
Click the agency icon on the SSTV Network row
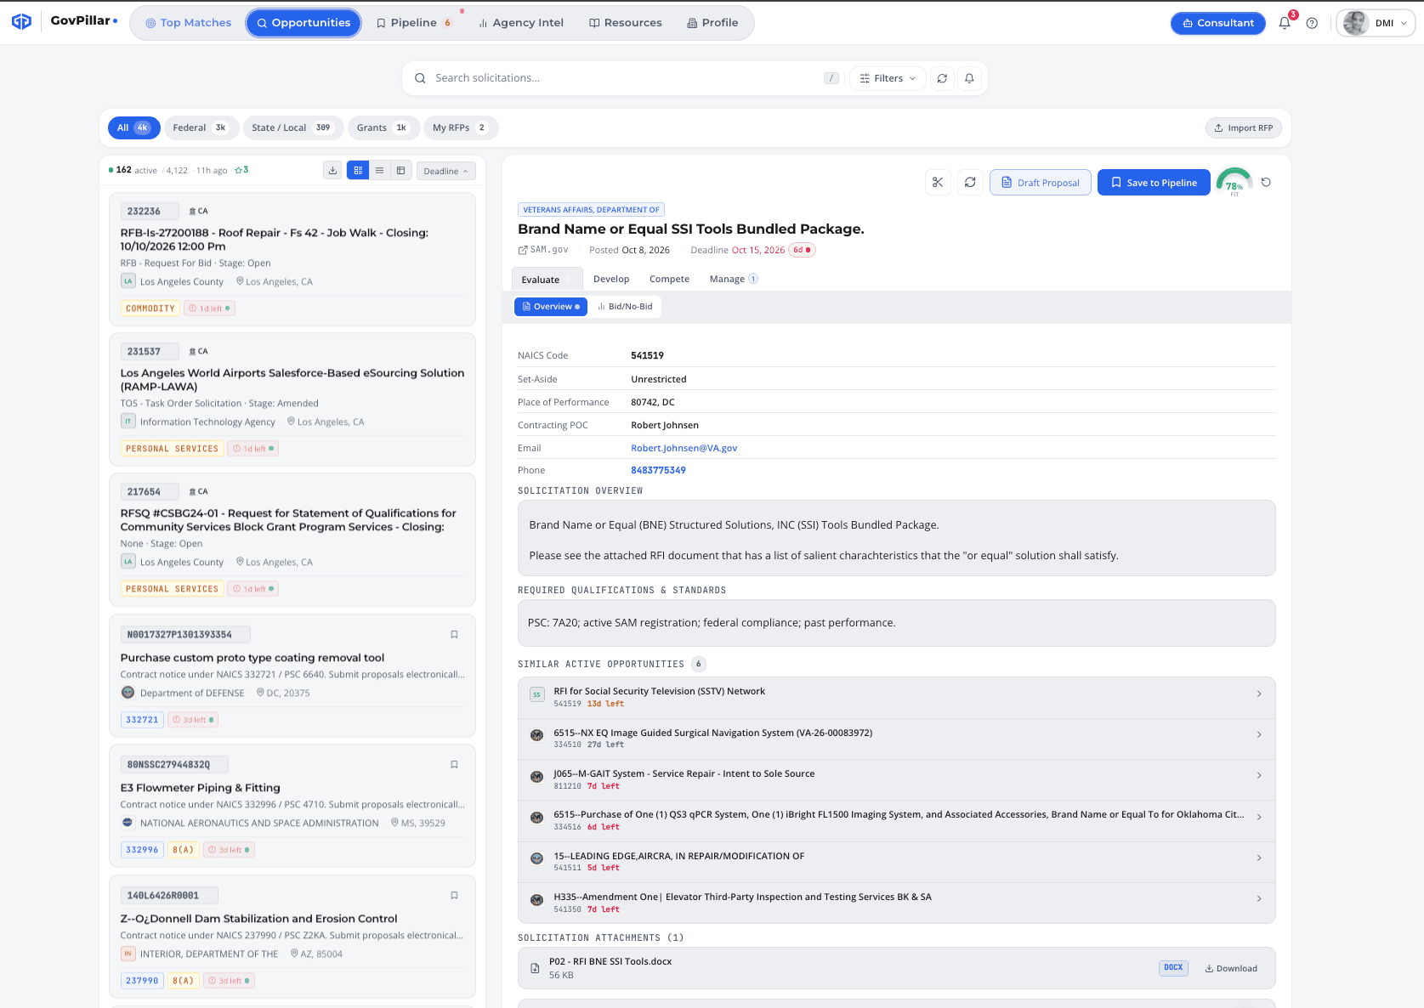coord(536,694)
